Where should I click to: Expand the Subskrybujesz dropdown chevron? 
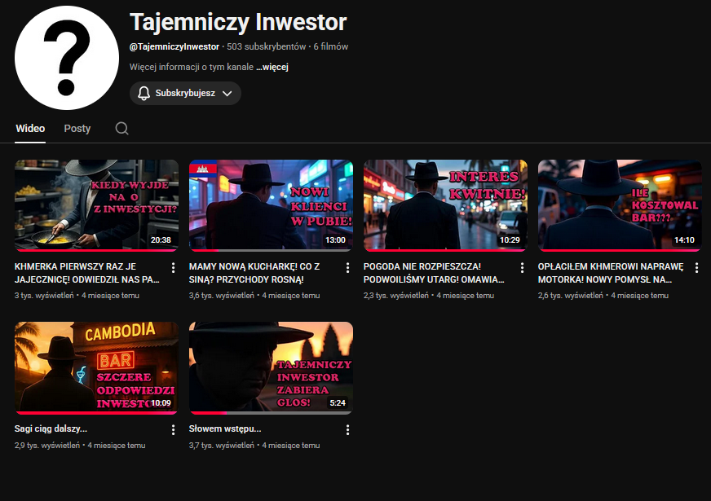227,94
